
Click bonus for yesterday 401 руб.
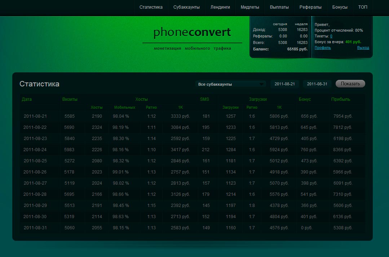tap(353, 42)
